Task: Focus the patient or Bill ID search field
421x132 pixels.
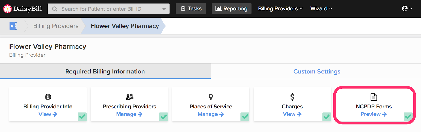Action: coord(109,9)
